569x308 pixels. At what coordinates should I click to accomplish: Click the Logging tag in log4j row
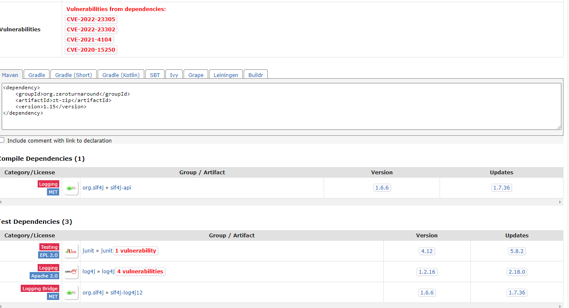pyautogui.click(x=48, y=268)
